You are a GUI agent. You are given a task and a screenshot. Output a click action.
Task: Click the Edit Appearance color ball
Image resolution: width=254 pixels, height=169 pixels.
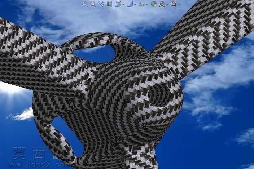pos(154,4)
